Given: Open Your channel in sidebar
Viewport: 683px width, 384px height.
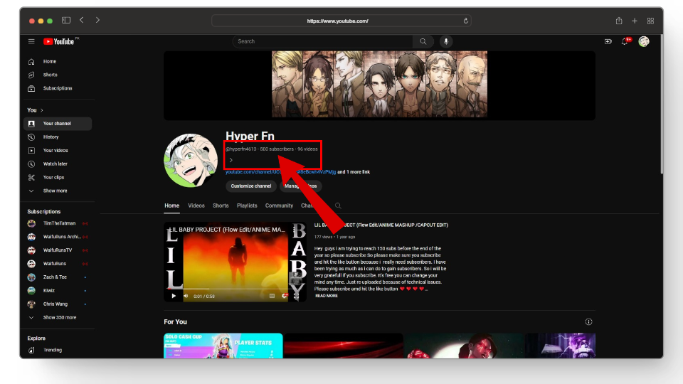Looking at the screenshot, I should pos(58,124).
